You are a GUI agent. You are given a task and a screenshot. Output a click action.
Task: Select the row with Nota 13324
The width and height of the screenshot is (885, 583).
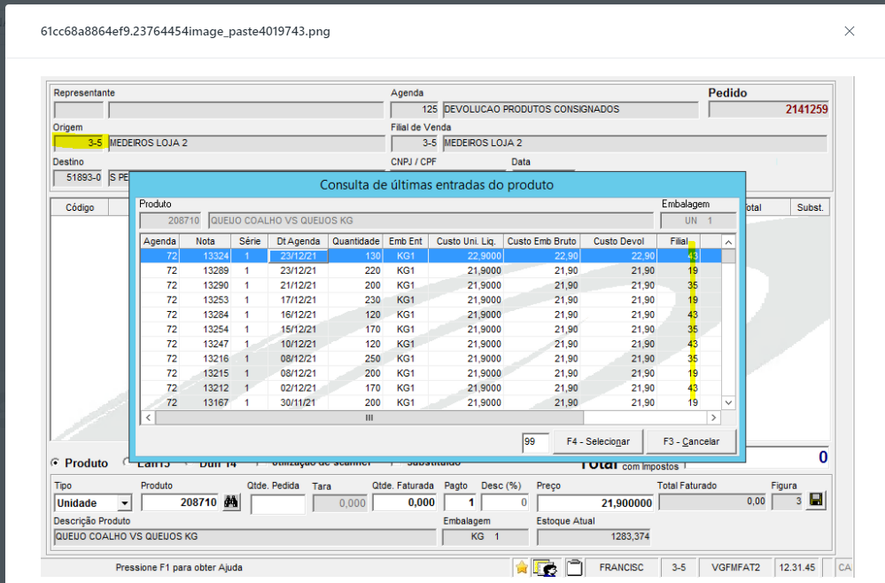431,256
